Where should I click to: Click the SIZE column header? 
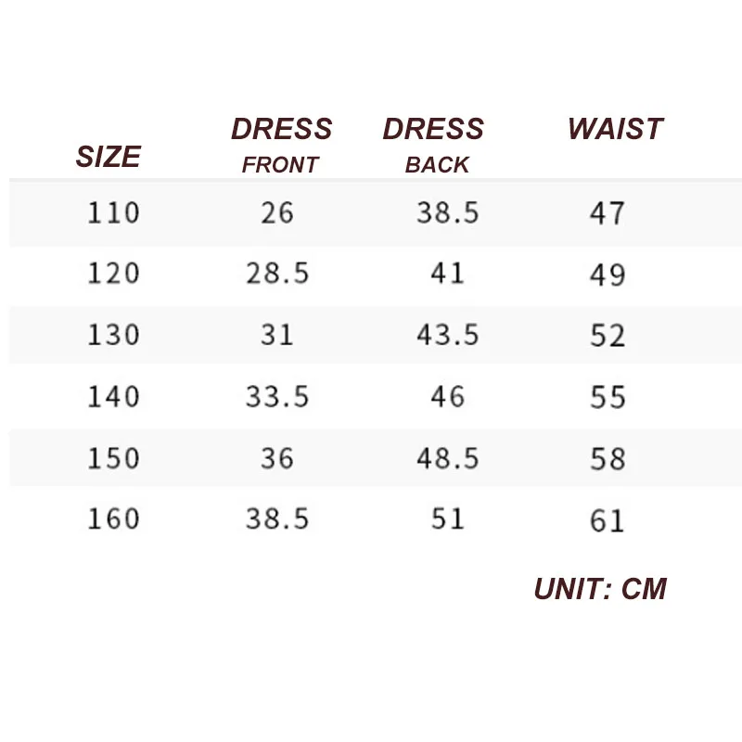[109, 157]
